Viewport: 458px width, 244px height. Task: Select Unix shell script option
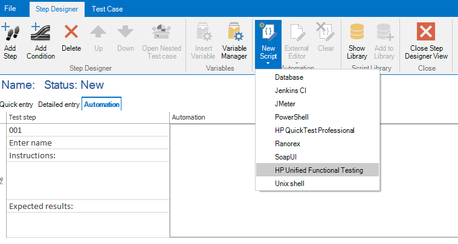pos(289,184)
